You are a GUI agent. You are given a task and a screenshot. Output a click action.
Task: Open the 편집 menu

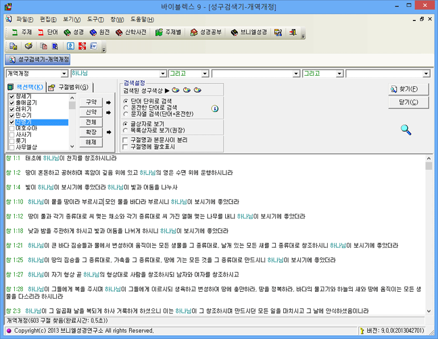point(48,19)
